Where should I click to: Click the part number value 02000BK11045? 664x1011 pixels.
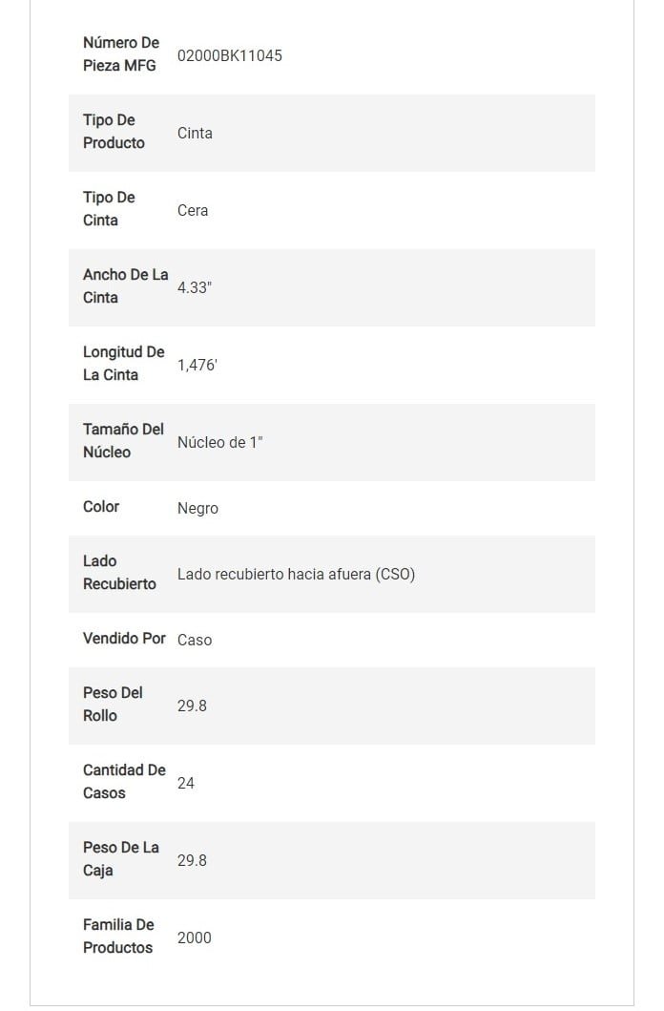(229, 55)
